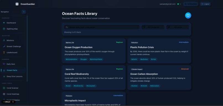Open Coral Heatmap tool

coord(13,94)
